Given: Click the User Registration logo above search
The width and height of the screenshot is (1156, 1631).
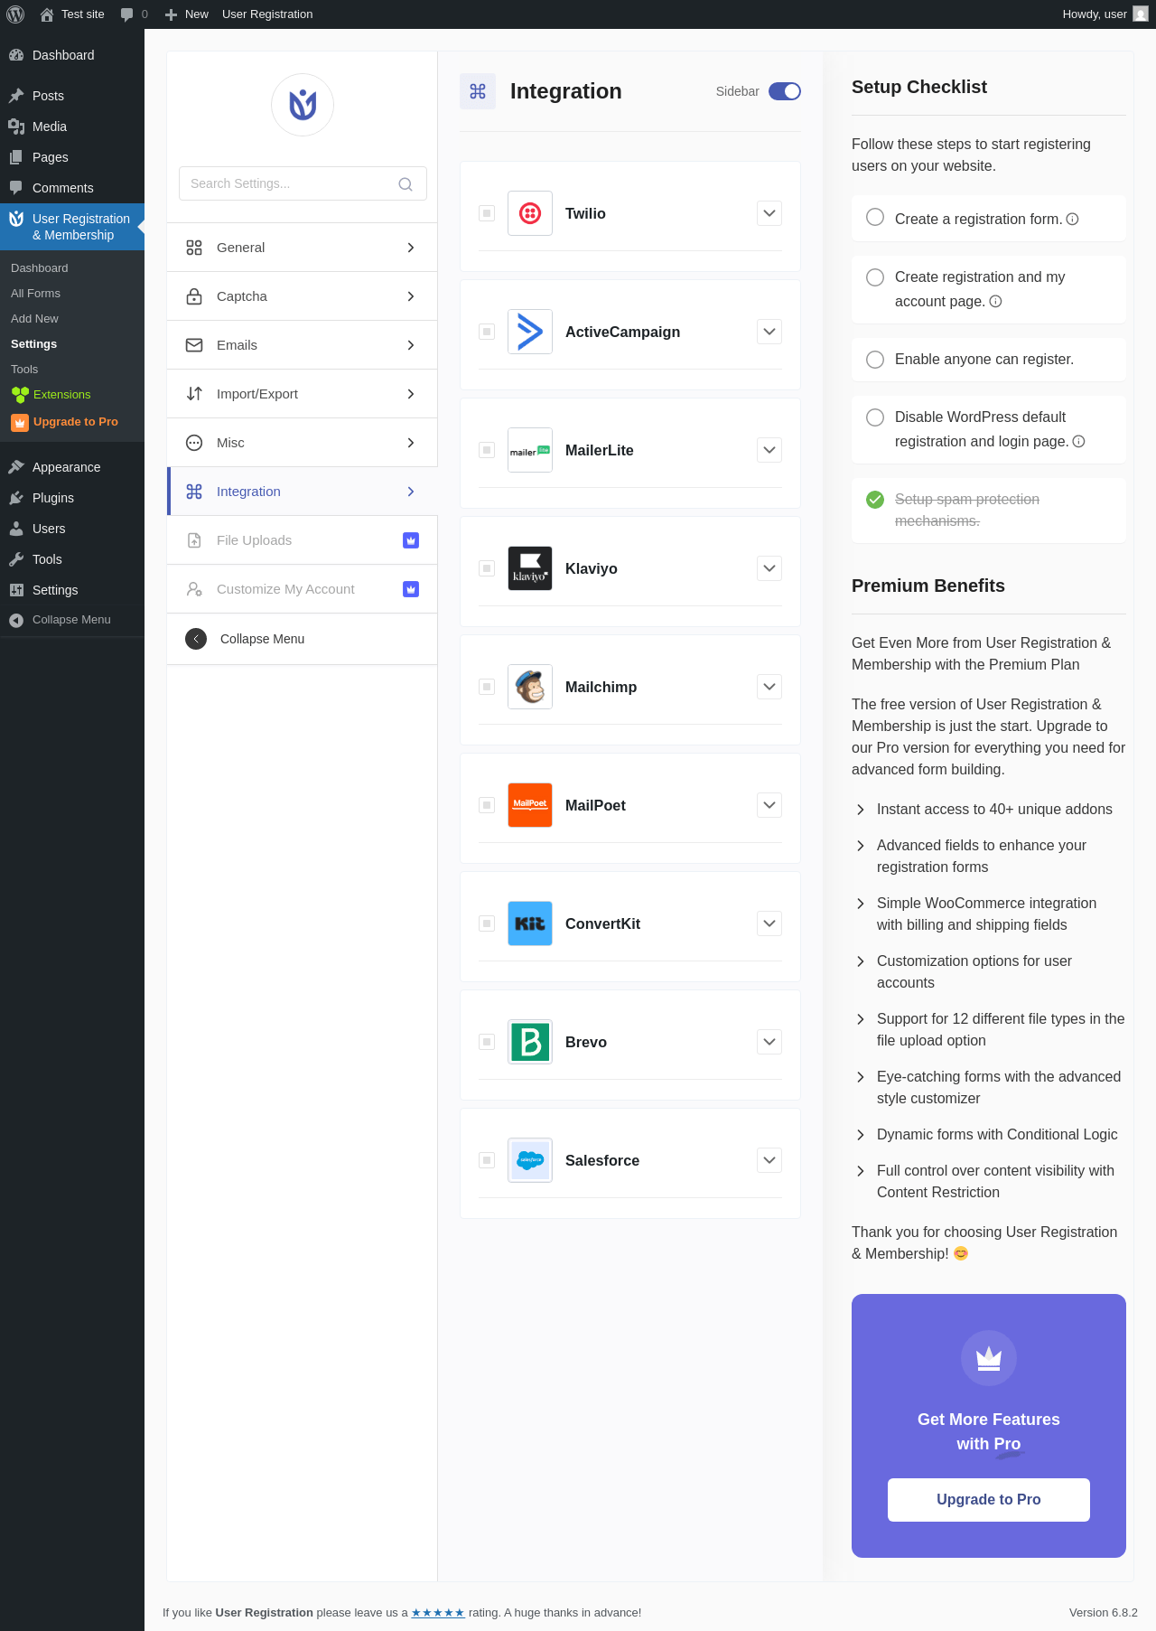Looking at the screenshot, I should (x=303, y=105).
